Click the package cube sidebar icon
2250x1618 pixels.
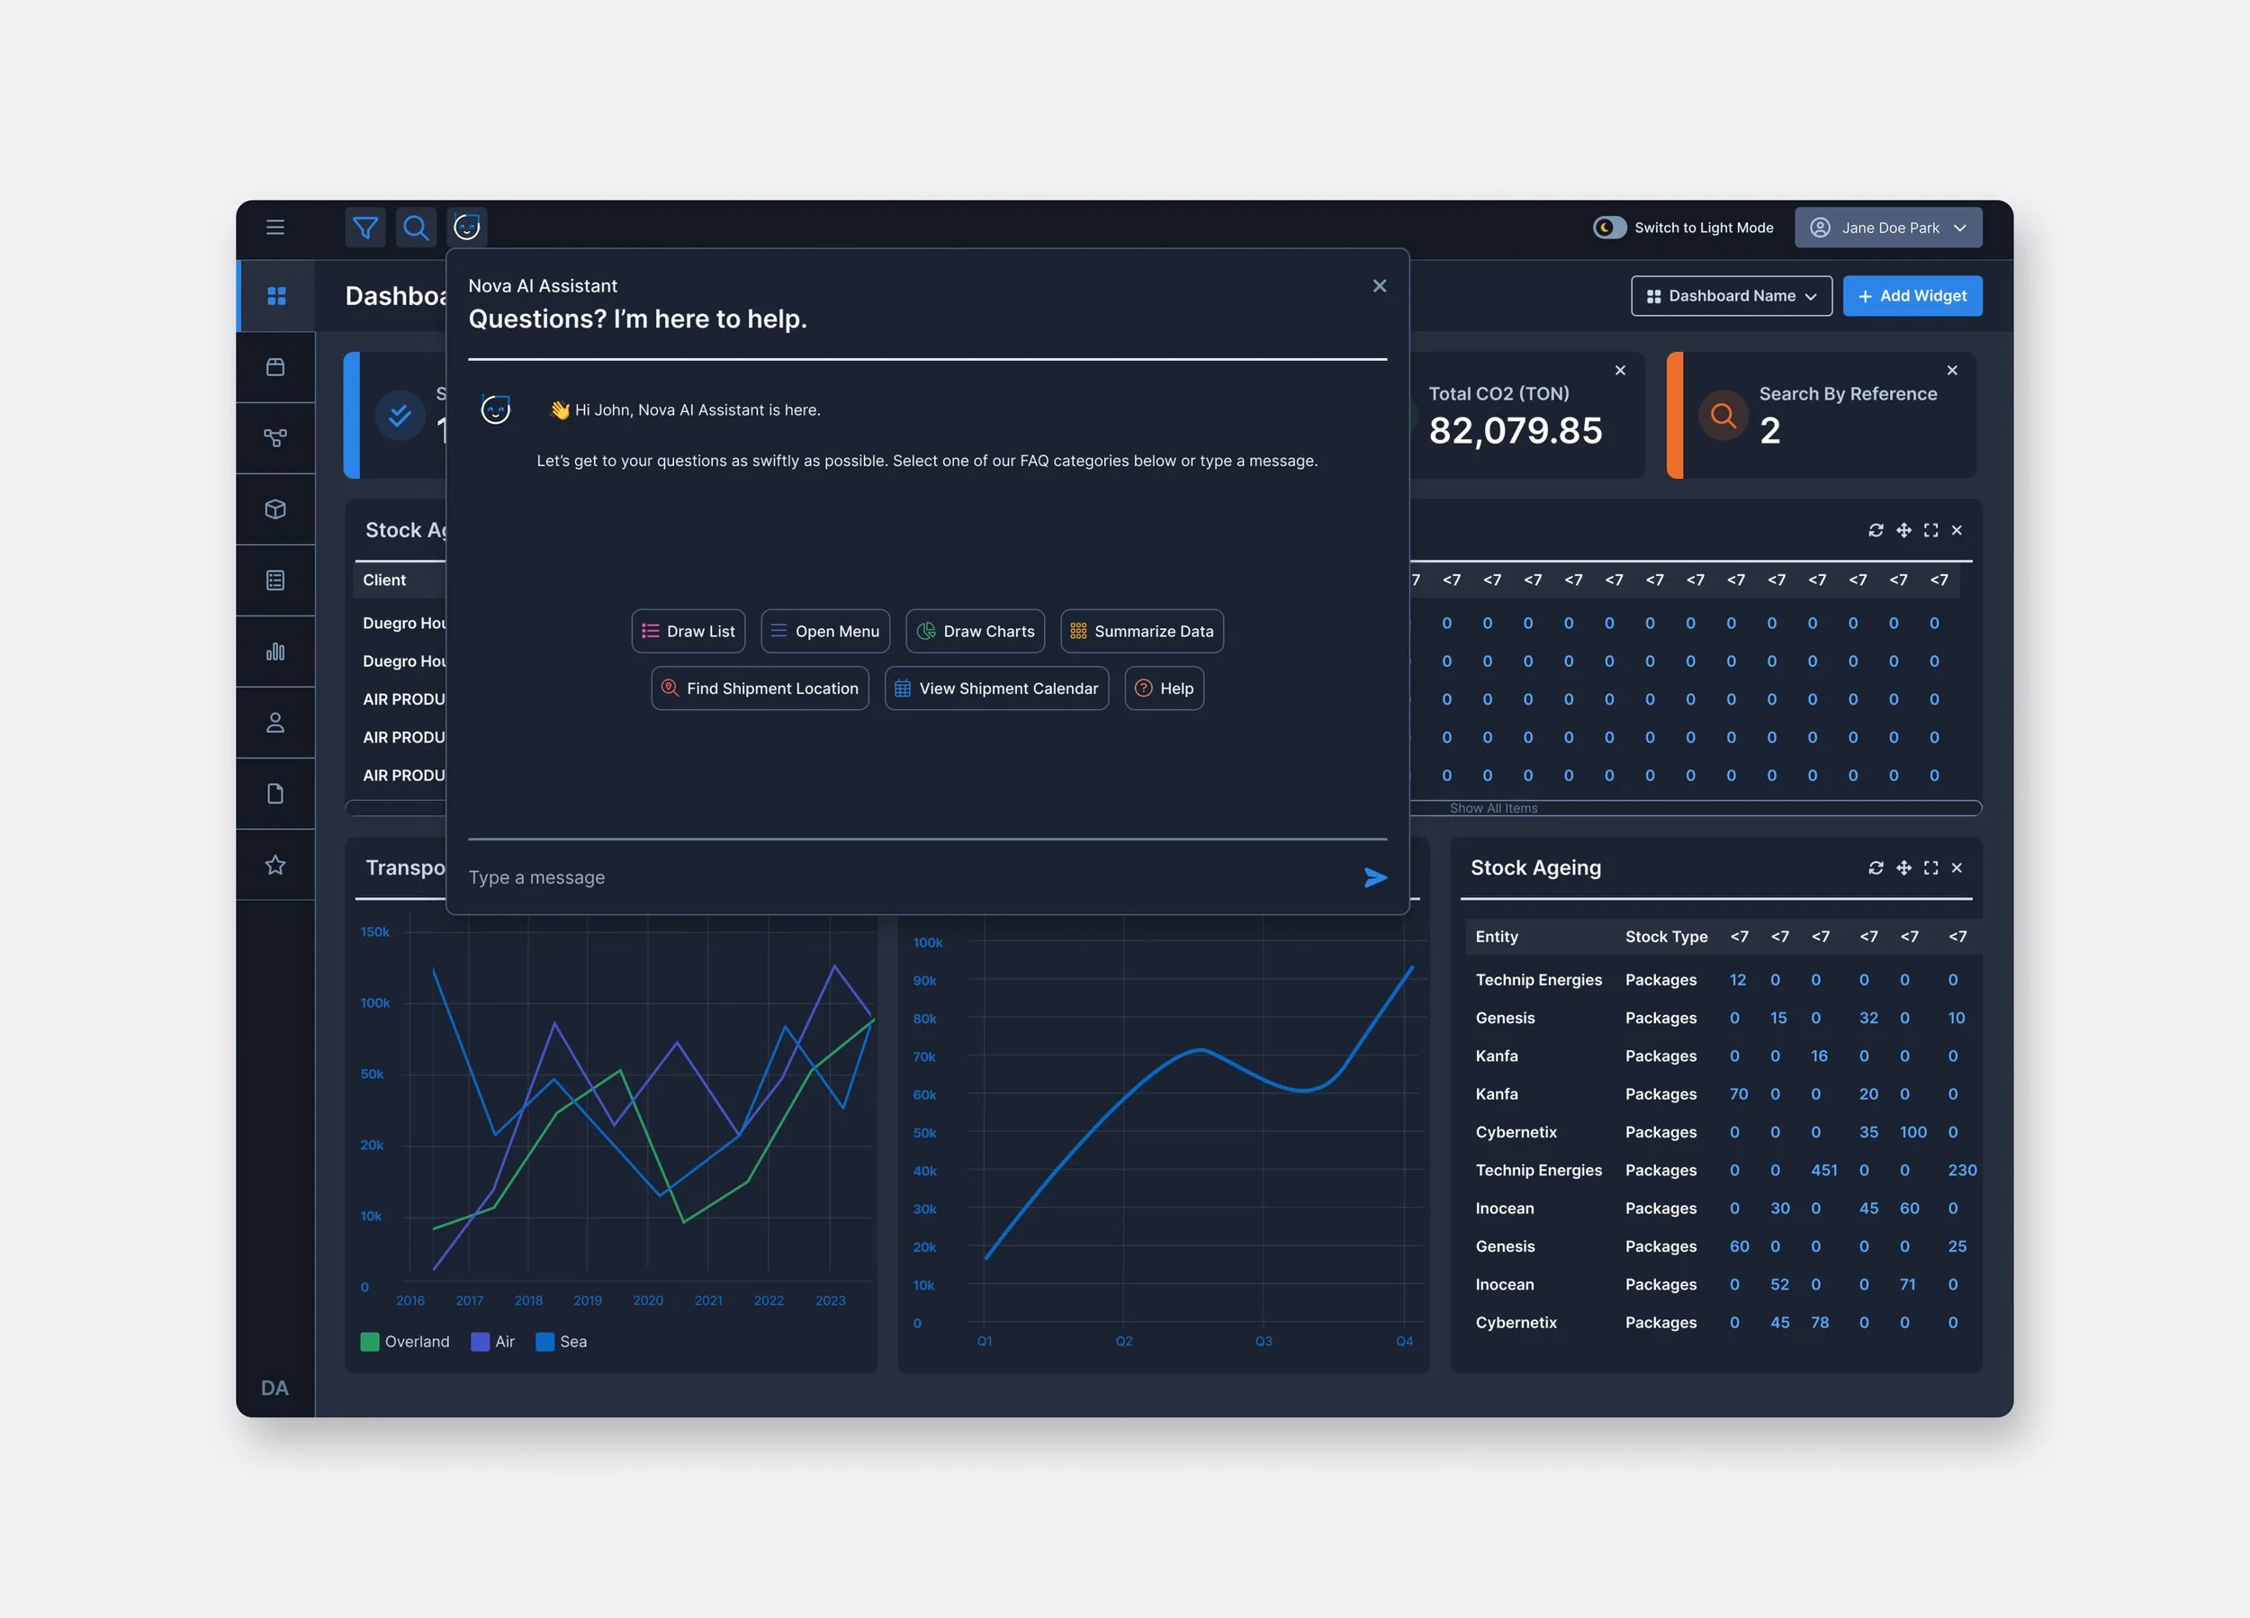tap(274, 509)
